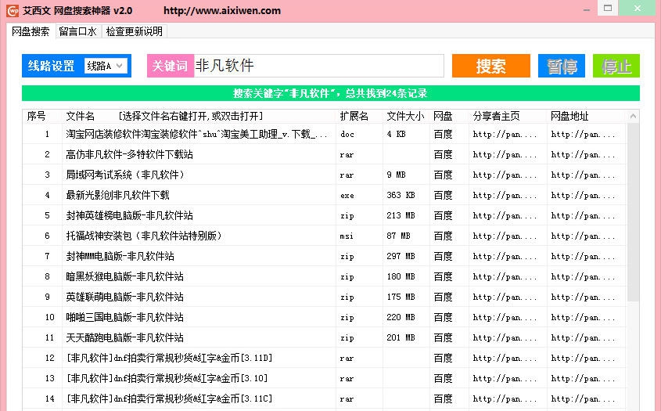This screenshot has width=661, height=411.
Task: Switch to the 网盘搜索 tab
Action: click(31, 31)
